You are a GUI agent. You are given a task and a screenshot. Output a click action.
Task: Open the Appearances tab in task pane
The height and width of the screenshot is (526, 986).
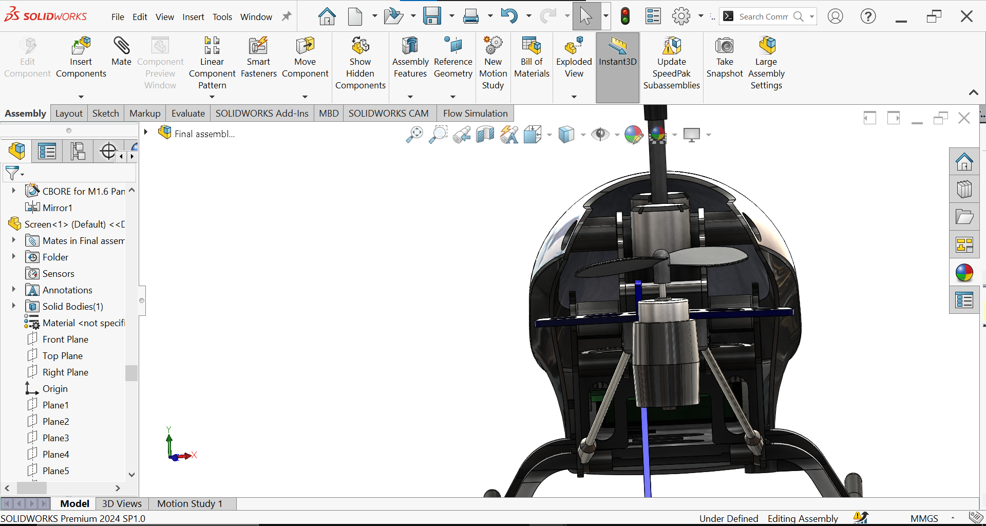coord(964,273)
